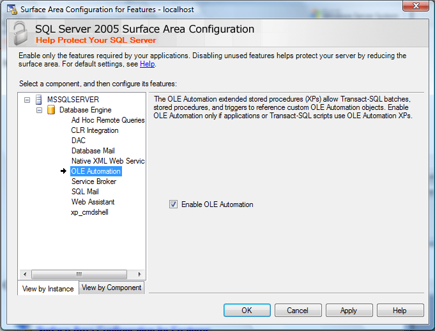Close the Surface Area Configuration window

416,6
